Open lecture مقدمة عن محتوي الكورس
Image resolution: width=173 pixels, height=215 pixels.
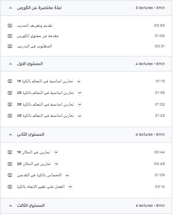tap(38, 36)
